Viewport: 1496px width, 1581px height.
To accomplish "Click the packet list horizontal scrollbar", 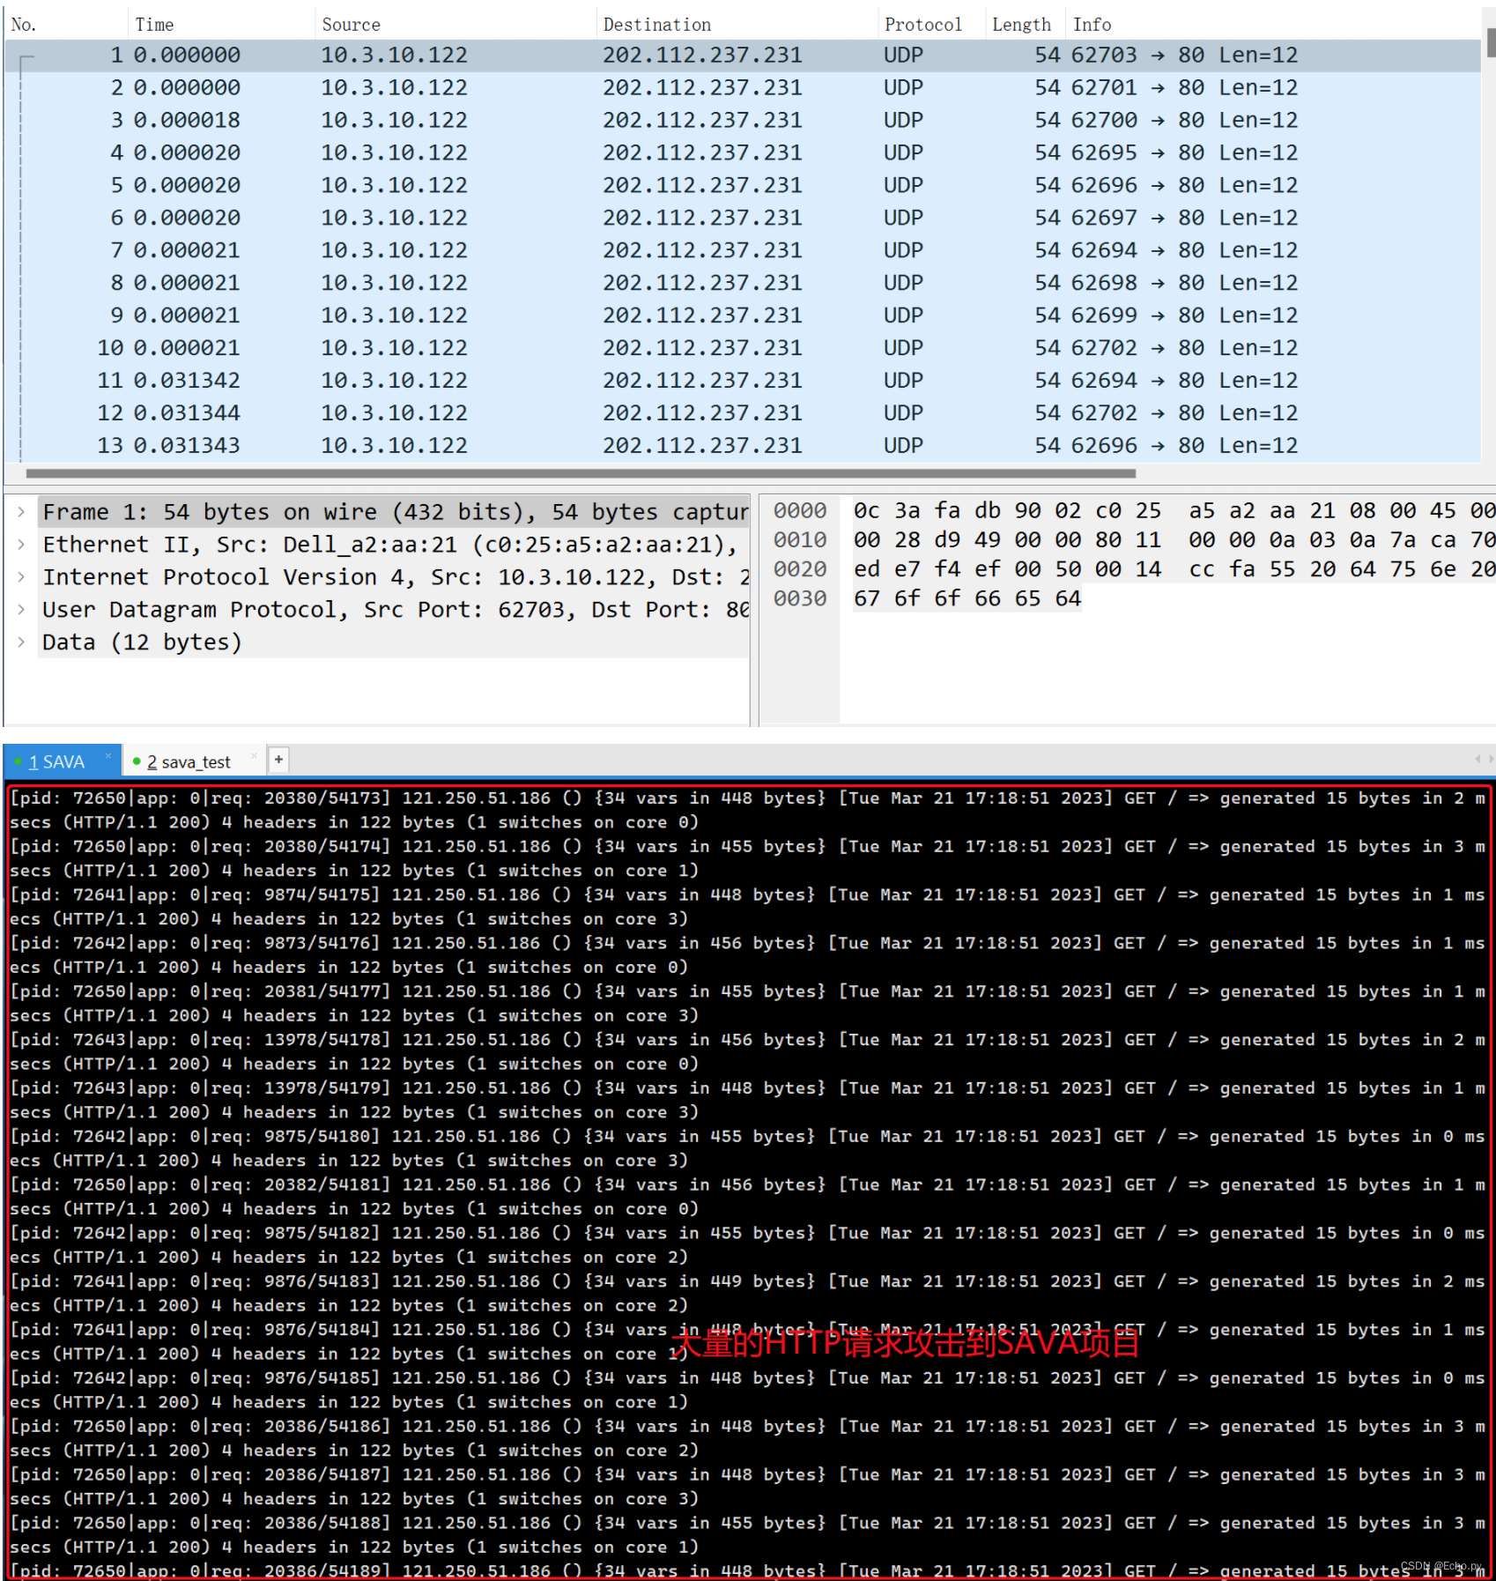I will (x=581, y=473).
